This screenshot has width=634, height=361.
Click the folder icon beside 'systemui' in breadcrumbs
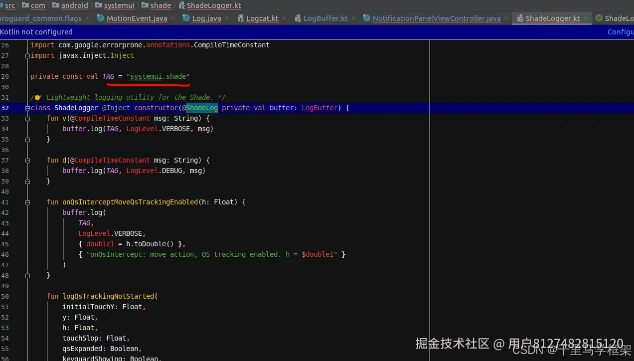pos(98,5)
